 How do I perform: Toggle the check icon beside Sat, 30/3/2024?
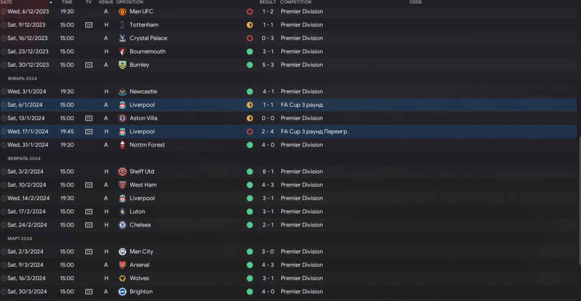(x=4, y=291)
